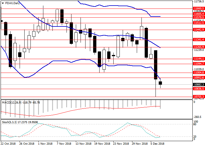Click the current price 10882.3 label
Viewport: 205px width, 147px height.
pyautogui.click(x=199, y=85)
